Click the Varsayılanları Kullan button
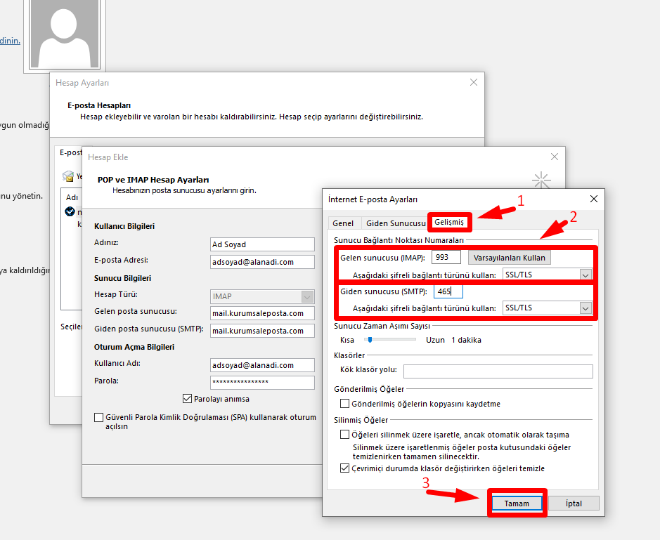This screenshot has height=540, width=660. coord(509,258)
